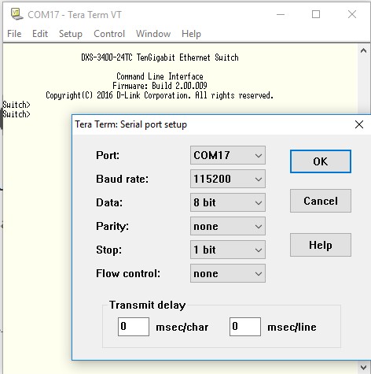Click the D-Link Corporation copyright line
This screenshot has height=374, width=371.
point(160,95)
